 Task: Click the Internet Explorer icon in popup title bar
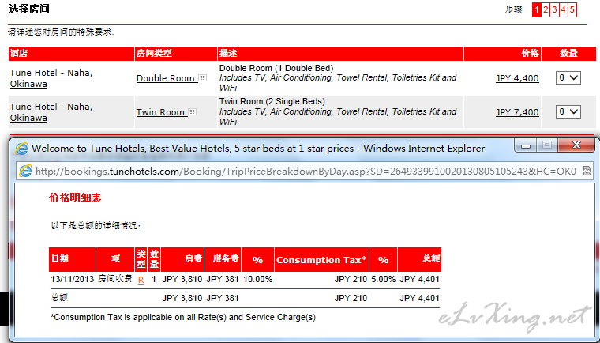tap(21, 149)
